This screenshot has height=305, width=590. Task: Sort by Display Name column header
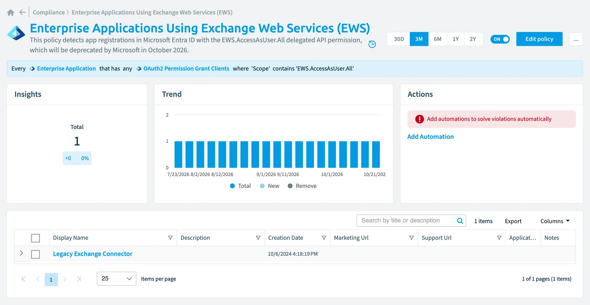coord(70,238)
